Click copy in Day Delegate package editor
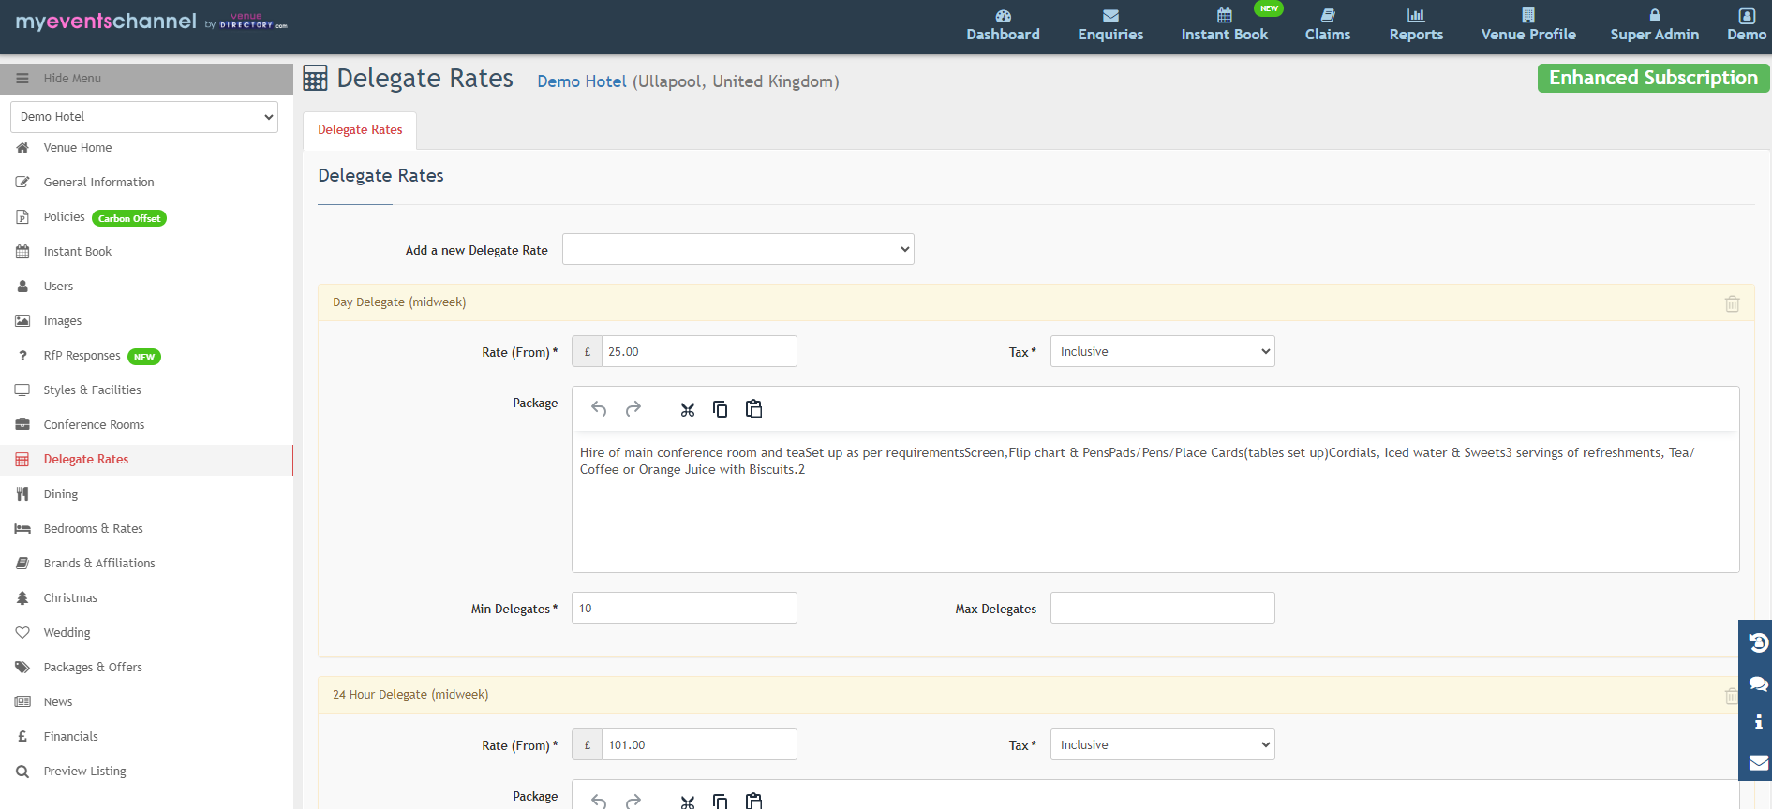1772x809 pixels. tap(720, 409)
